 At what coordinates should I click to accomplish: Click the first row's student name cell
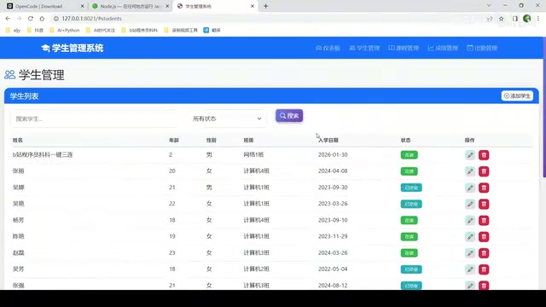[x=43, y=154]
